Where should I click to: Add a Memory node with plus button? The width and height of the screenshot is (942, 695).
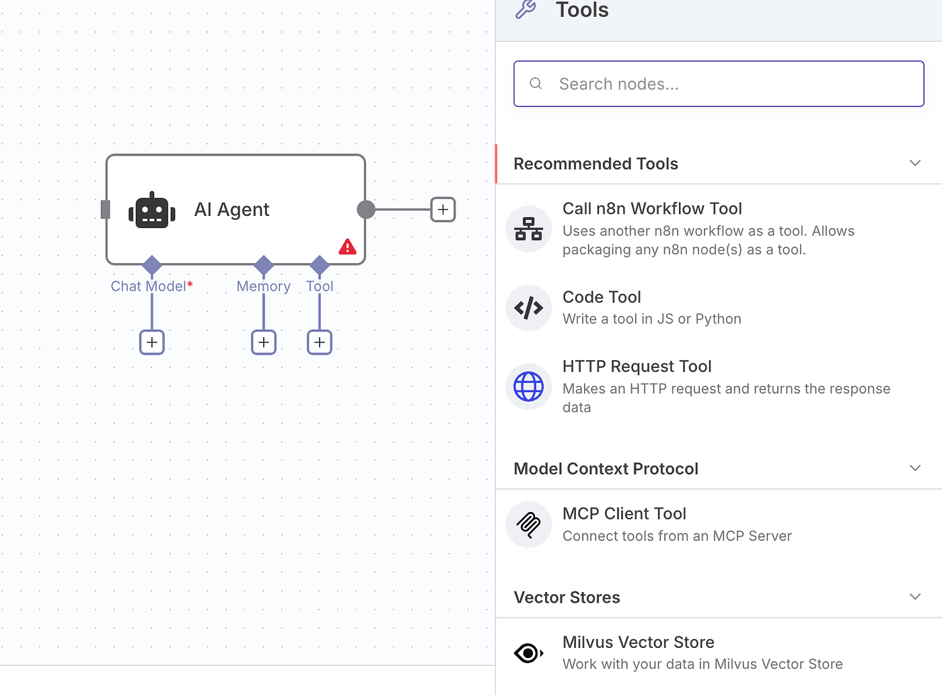point(264,342)
